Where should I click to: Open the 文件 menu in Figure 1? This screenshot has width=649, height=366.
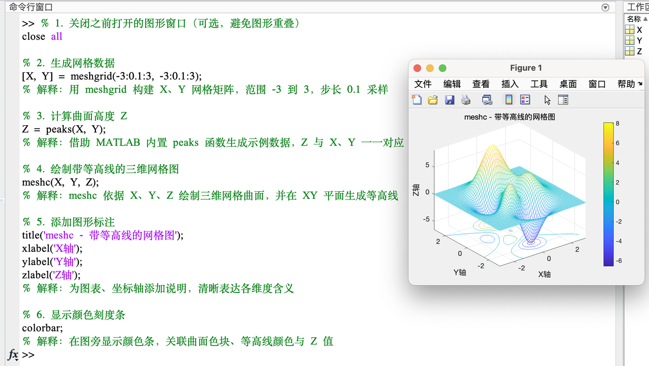tap(423, 84)
